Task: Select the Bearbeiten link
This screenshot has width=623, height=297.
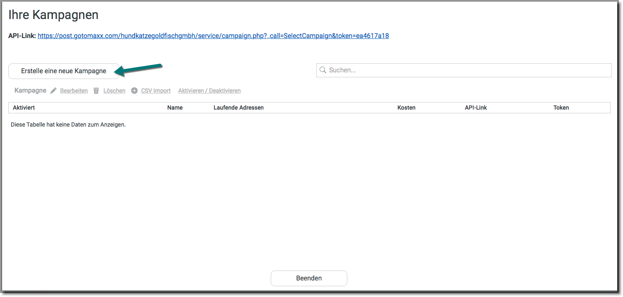Action: pyautogui.click(x=74, y=91)
